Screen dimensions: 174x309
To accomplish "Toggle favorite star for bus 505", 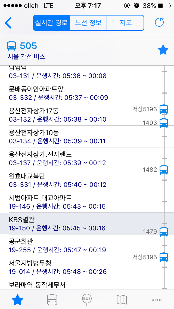I will click(x=163, y=50).
